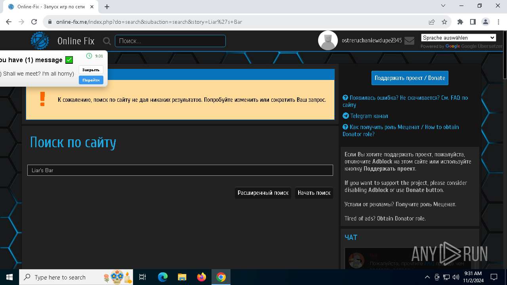Click the Расширенный поиск button

coord(263,193)
